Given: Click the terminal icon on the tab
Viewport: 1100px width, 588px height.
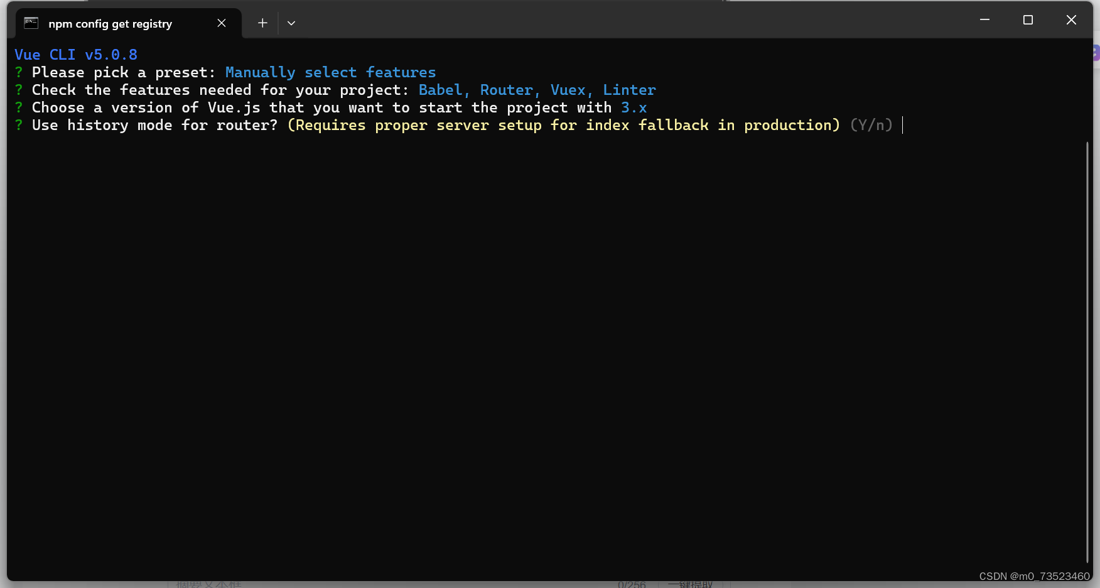Looking at the screenshot, I should pos(30,23).
